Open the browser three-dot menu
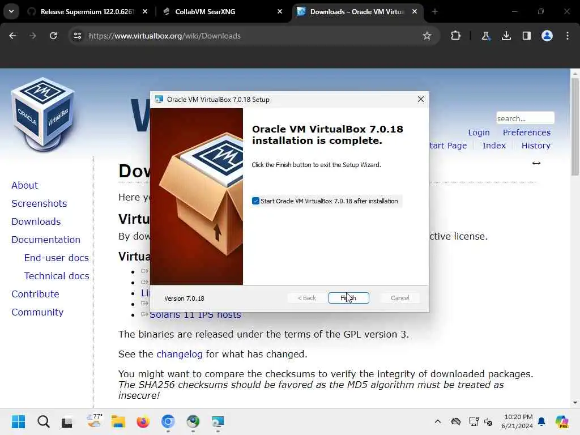Screen dimensions: 580x435 click(568, 36)
